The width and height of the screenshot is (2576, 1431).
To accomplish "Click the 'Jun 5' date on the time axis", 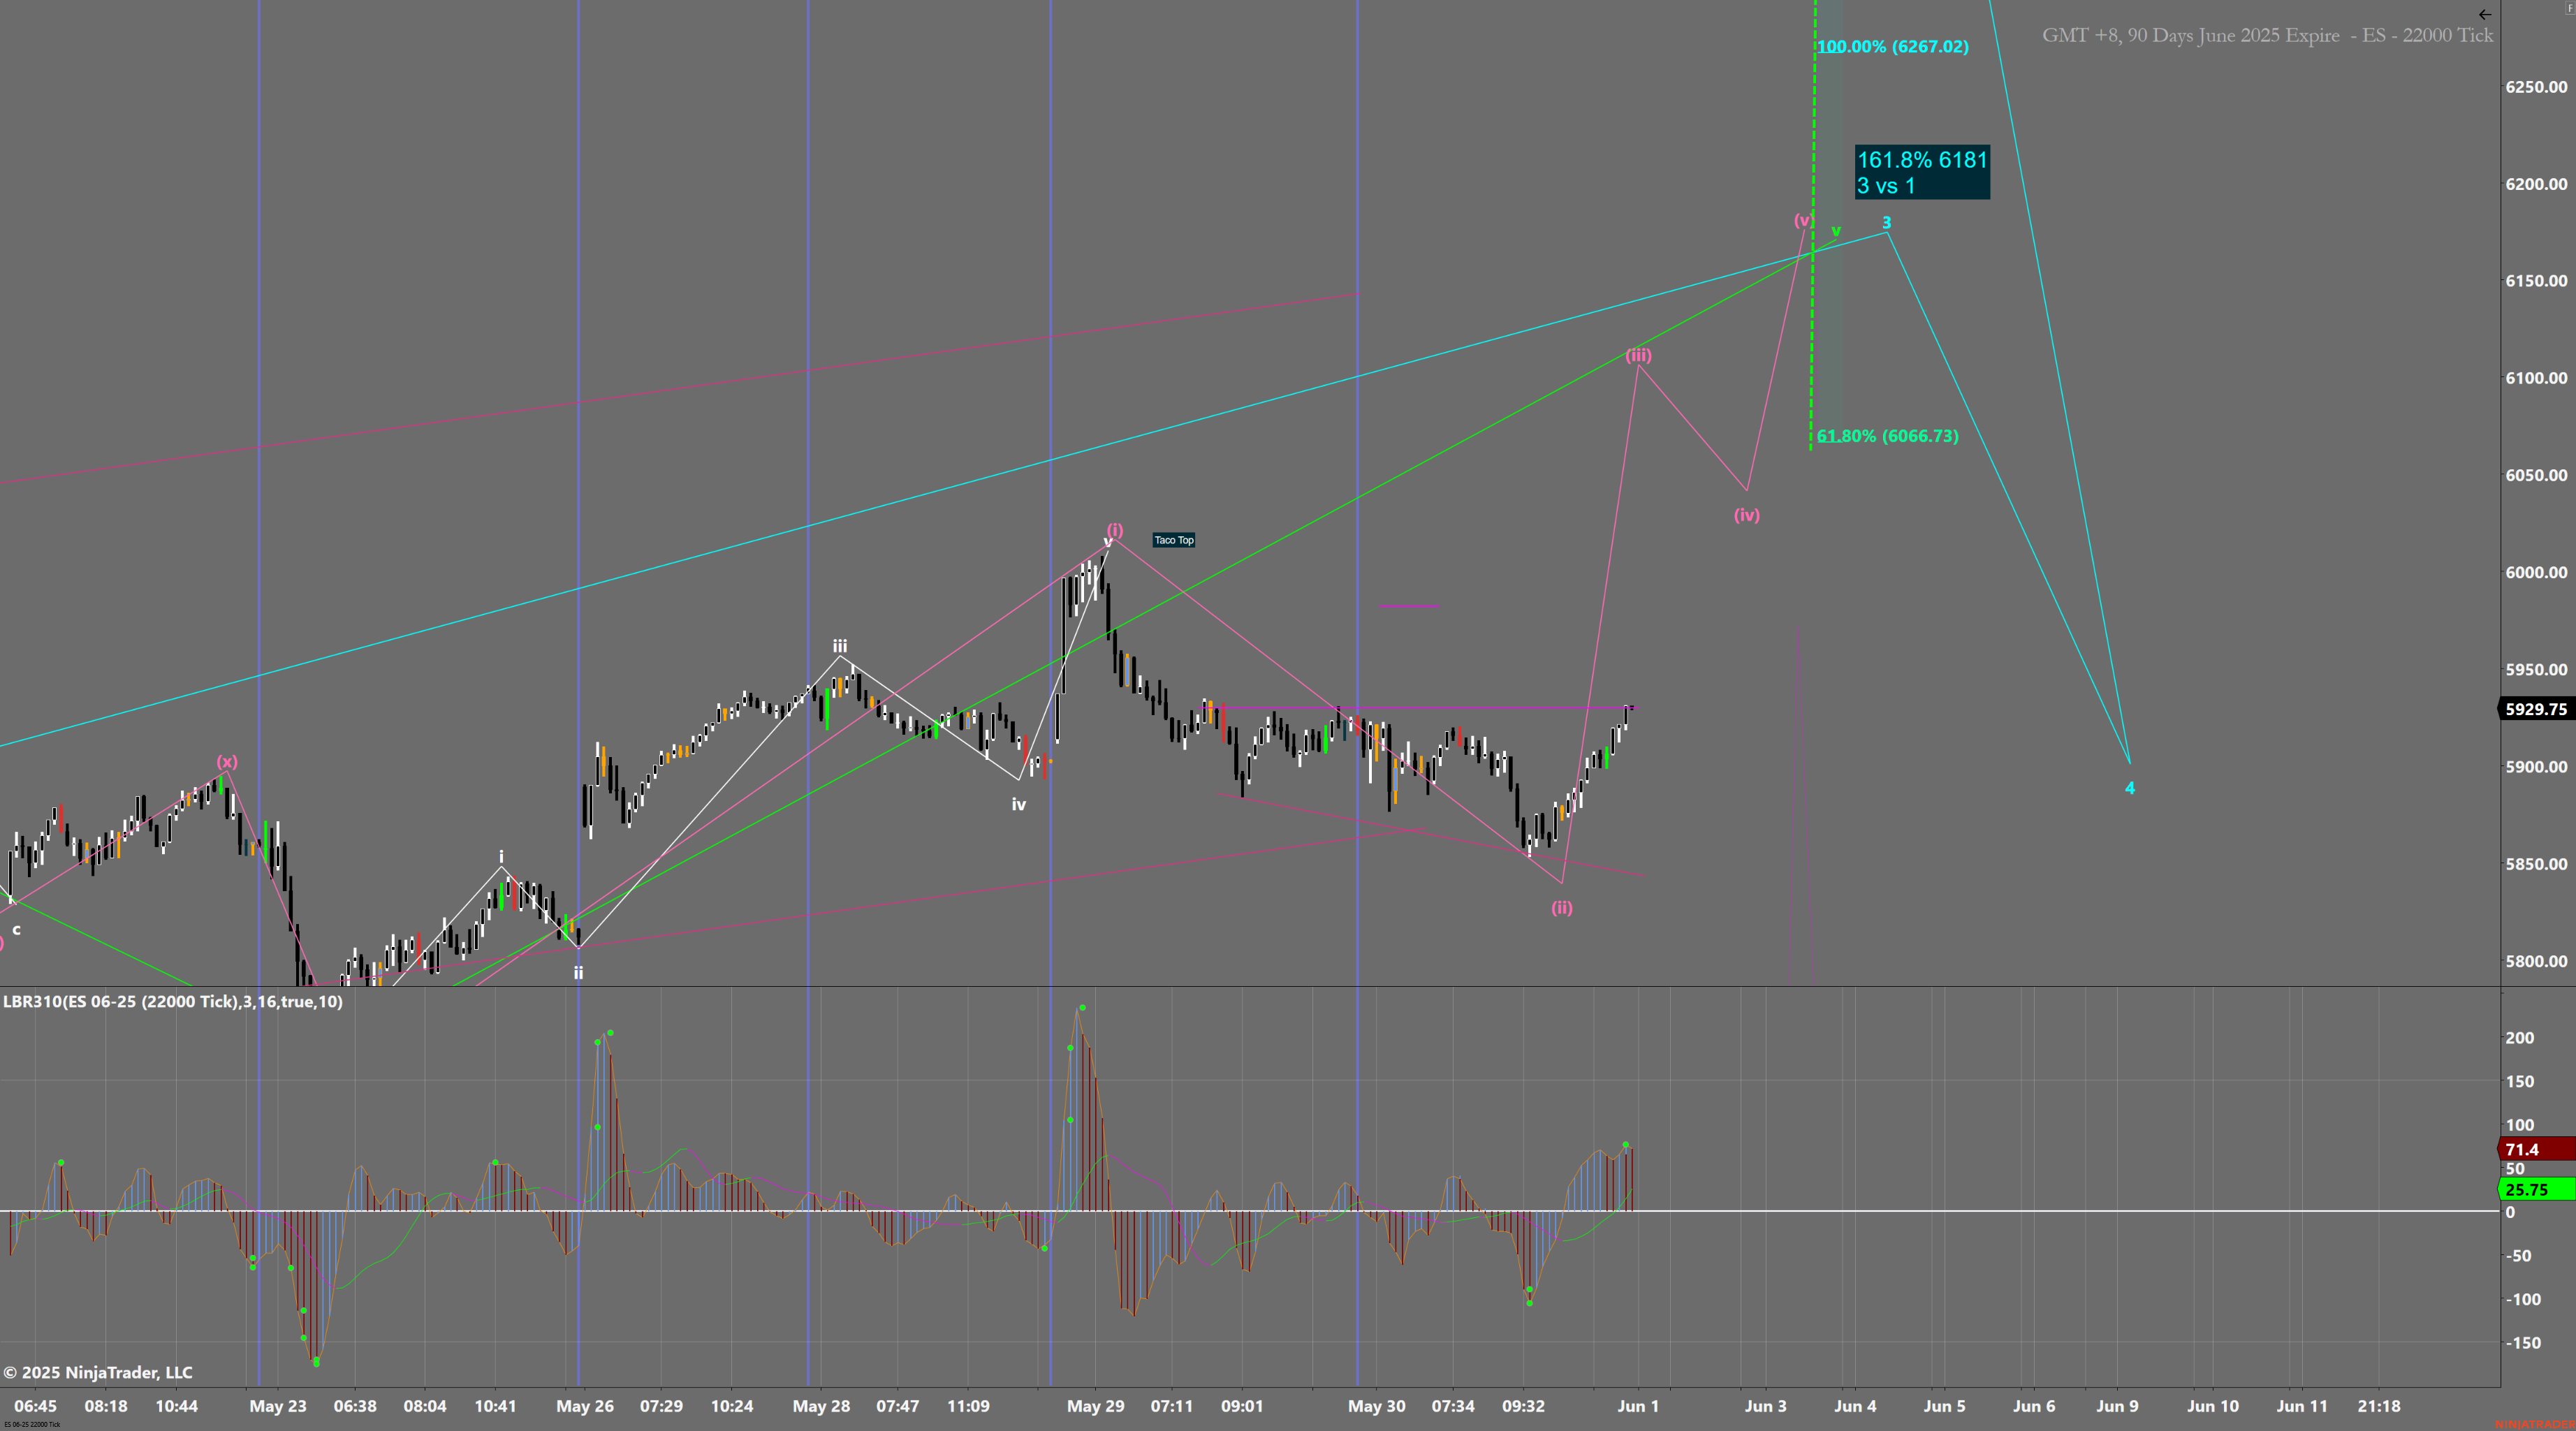I will [x=1945, y=1406].
